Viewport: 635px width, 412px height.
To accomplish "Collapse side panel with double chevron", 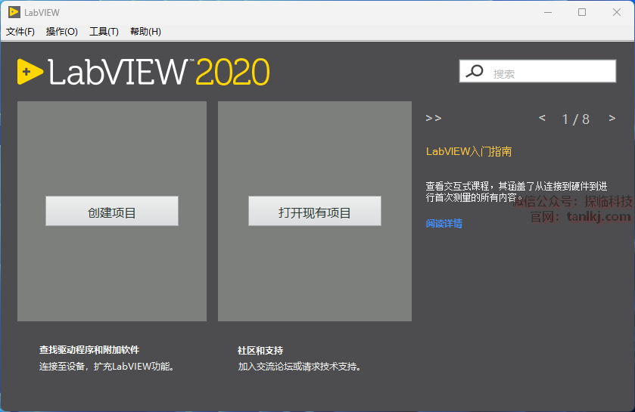I will (433, 118).
